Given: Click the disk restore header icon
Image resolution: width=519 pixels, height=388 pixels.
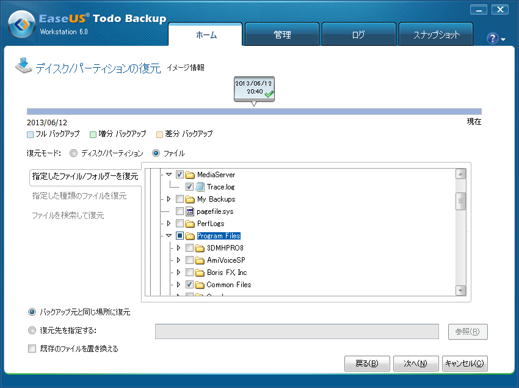Looking at the screenshot, I should [23, 65].
